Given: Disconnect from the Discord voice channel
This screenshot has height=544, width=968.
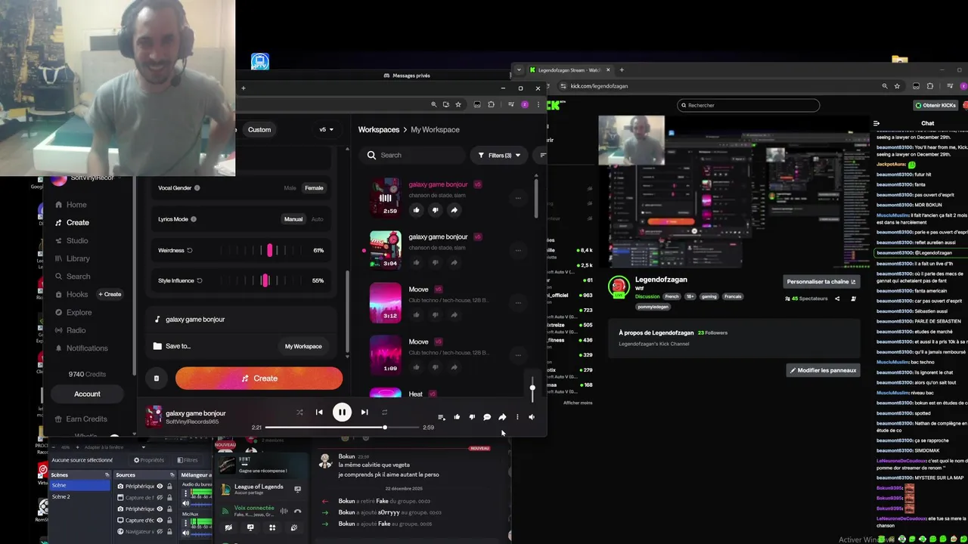Looking at the screenshot, I should click(x=297, y=511).
